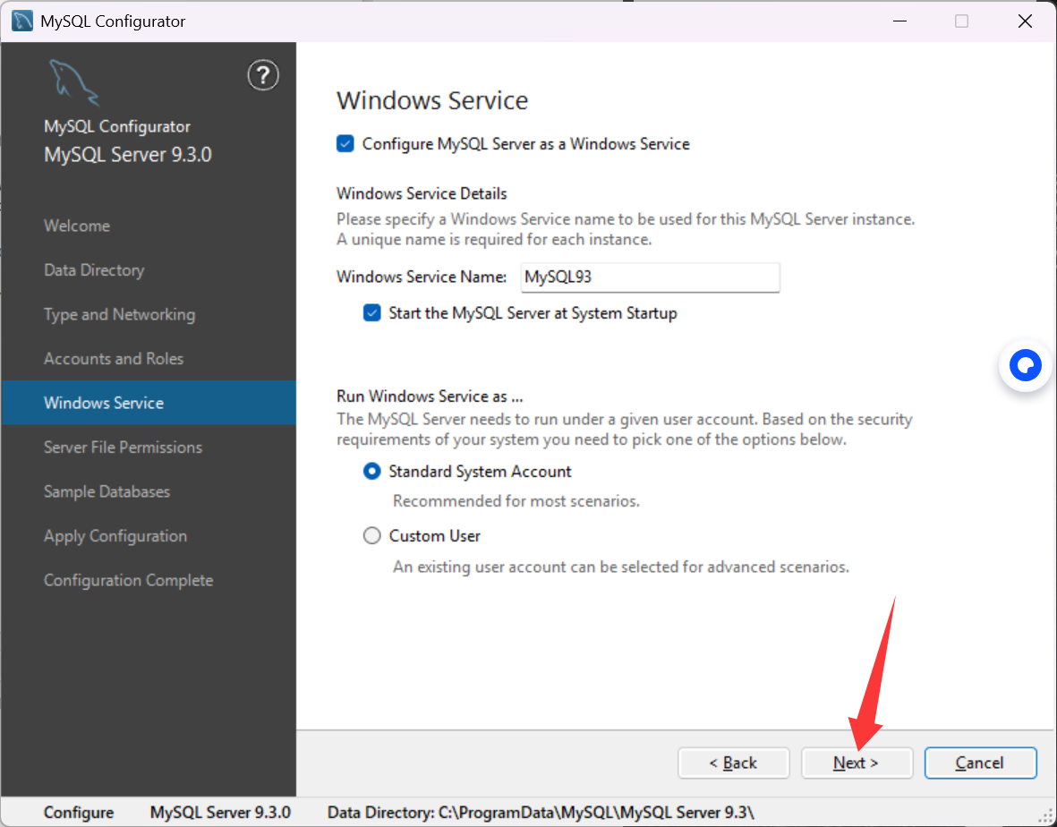The height and width of the screenshot is (827, 1057).
Task: Click the Cancel button
Action: 980,763
